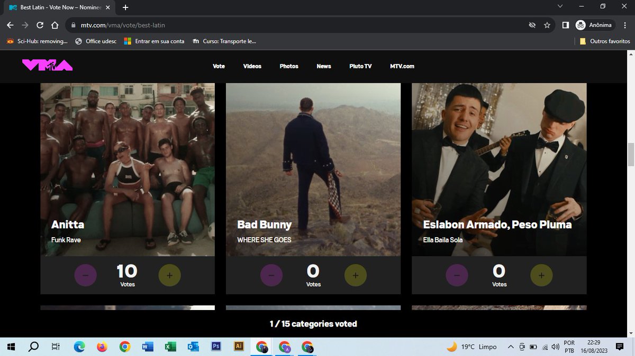Close the Best Latin tab

(x=109, y=7)
